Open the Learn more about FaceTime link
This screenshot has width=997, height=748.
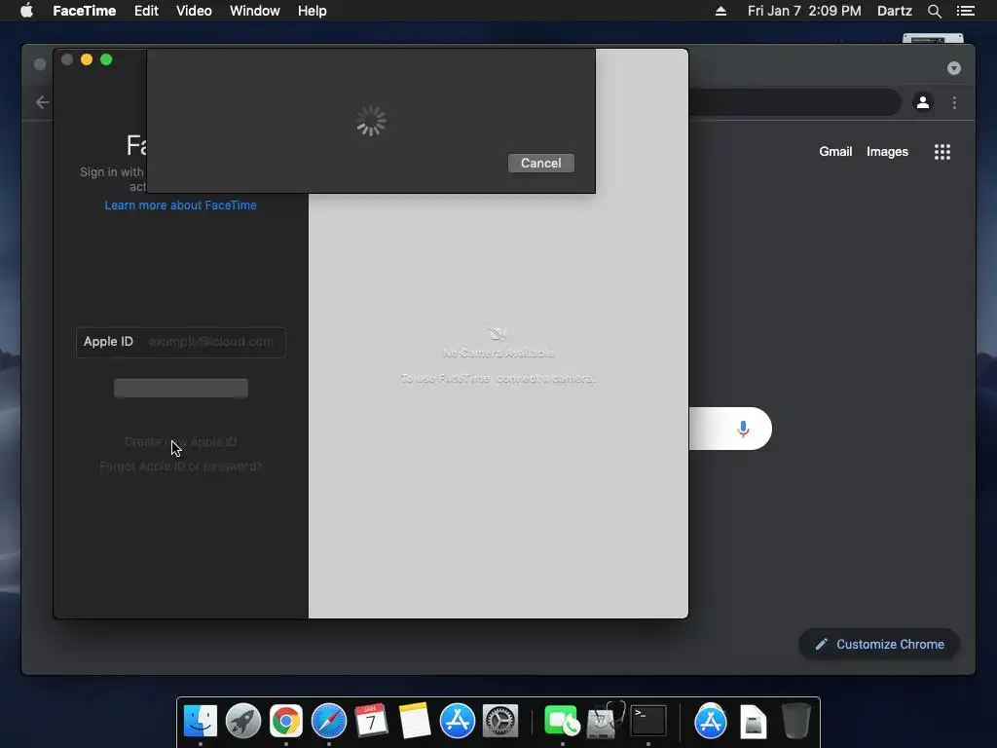click(x=180, y=205)
